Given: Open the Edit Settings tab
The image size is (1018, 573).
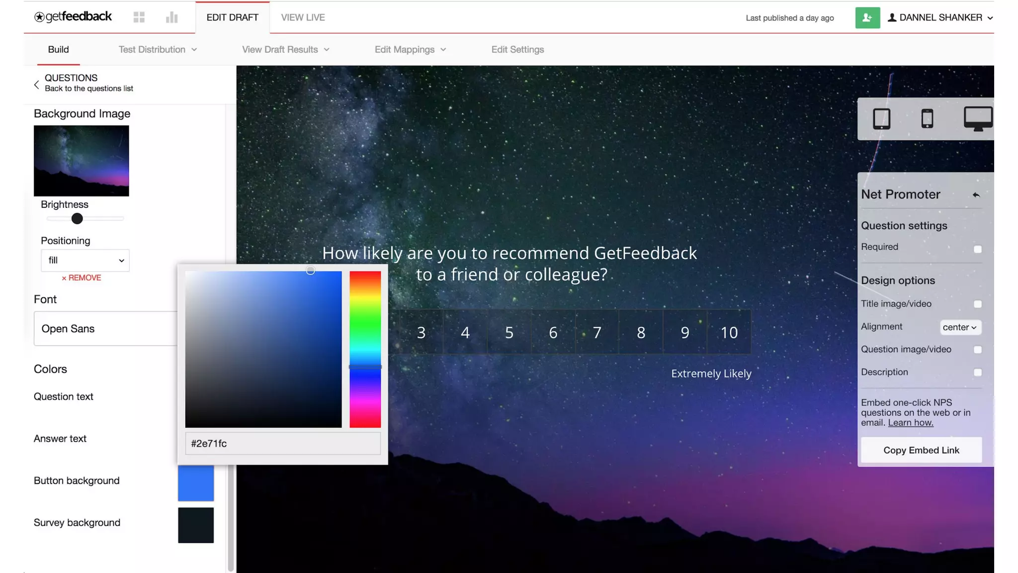Looking at the screenshot, I should pos(517,49).
